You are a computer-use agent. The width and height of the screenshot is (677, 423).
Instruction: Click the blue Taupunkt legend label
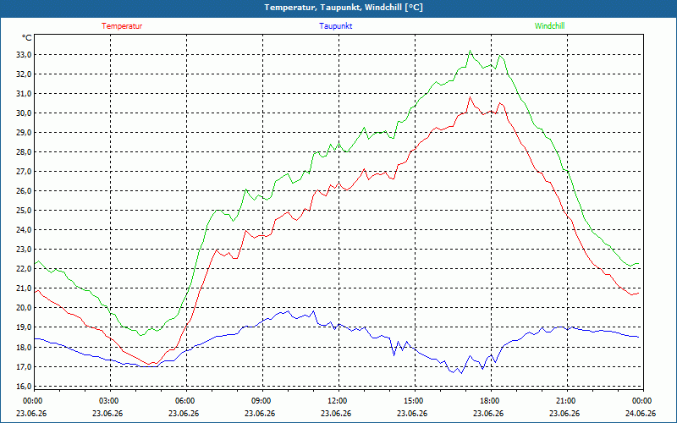335,26
